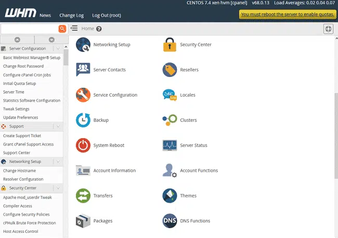Open the System Reboot power icon

(83, 145)
